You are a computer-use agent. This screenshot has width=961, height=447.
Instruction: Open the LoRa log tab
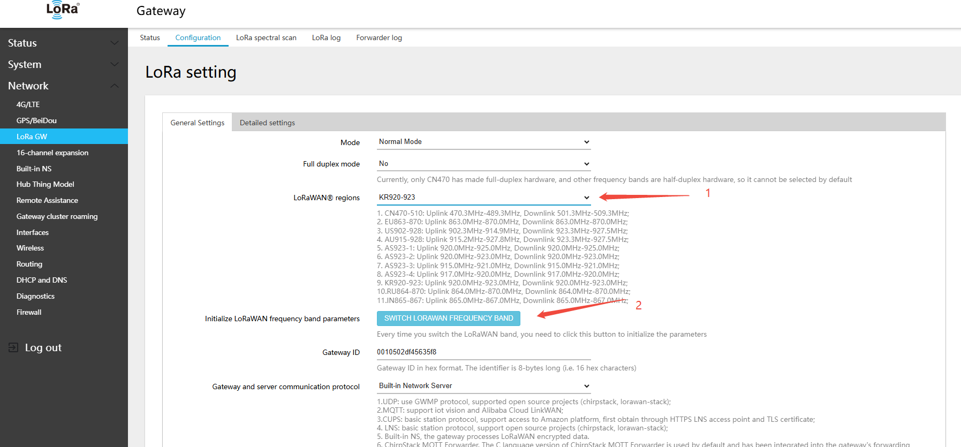point(326,37)
